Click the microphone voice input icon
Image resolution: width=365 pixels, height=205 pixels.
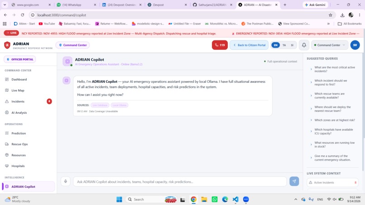[x=66, y=181]
